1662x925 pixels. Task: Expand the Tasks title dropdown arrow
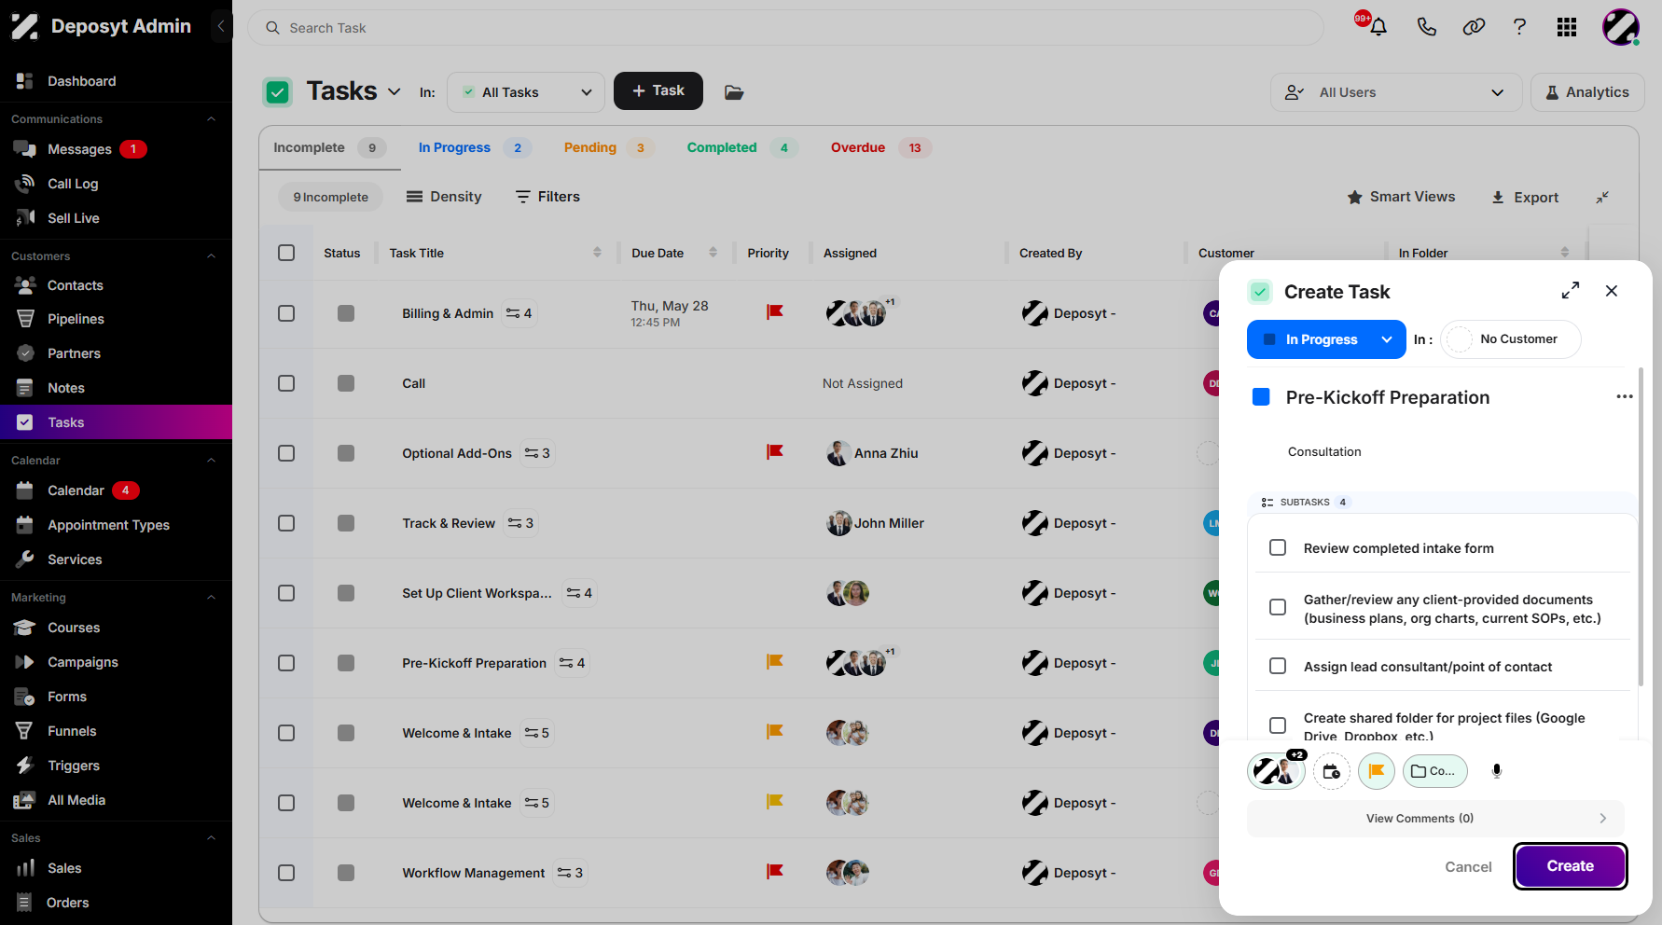pos(395,91)
